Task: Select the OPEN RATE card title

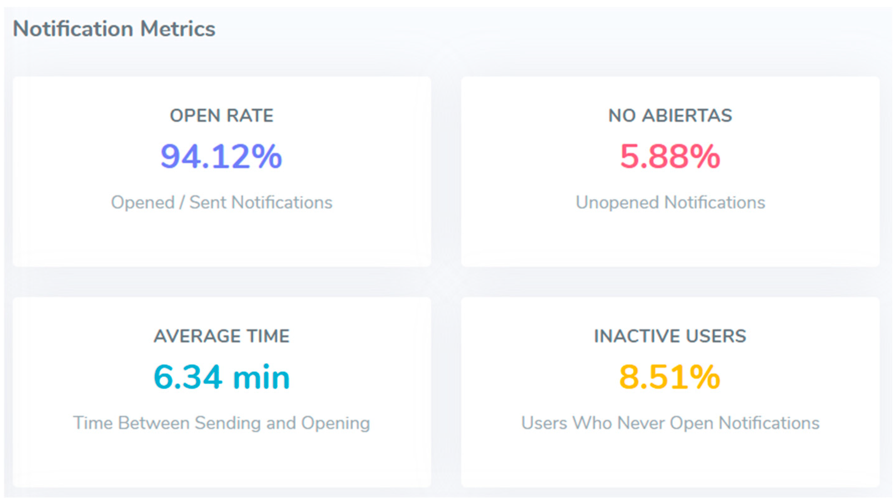Action: [222, 116]
